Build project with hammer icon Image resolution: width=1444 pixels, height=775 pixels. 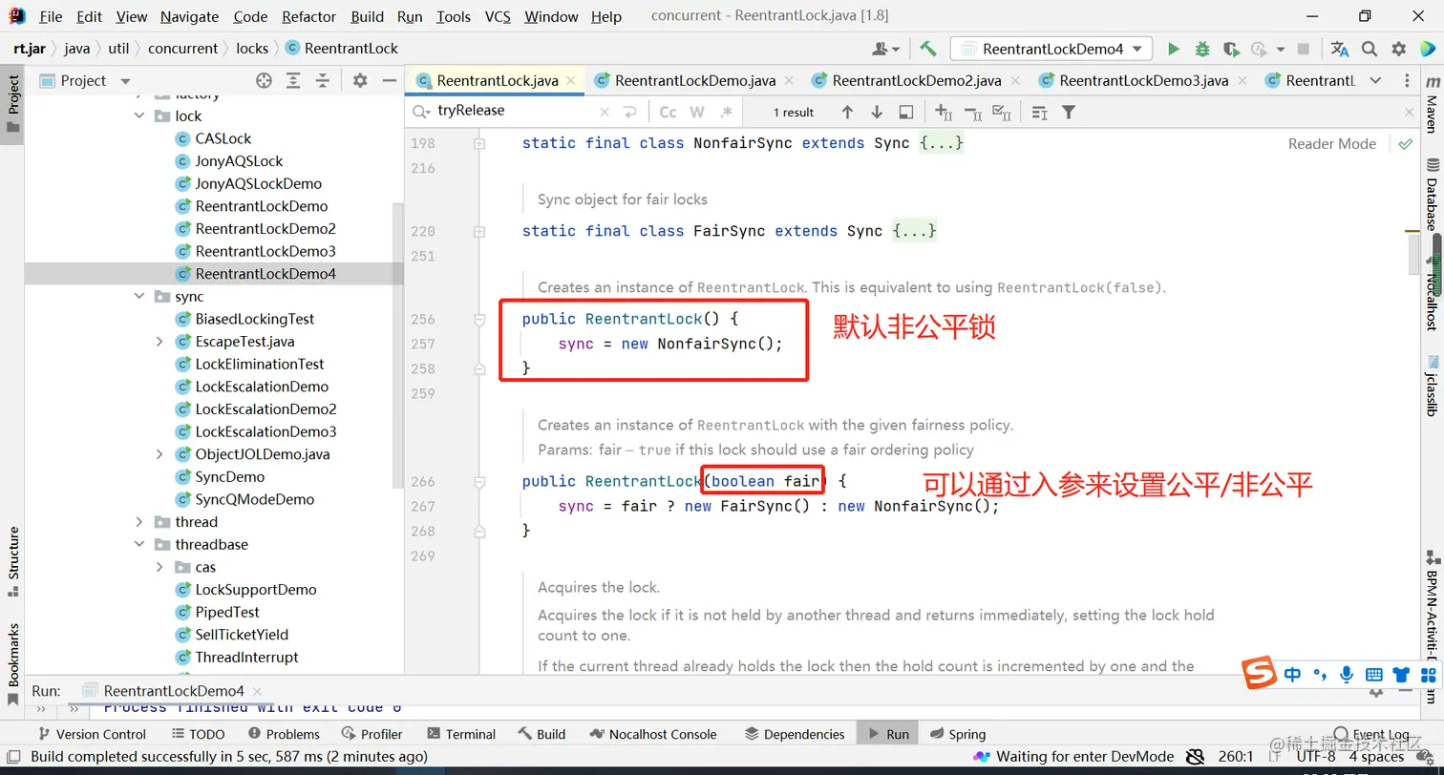pyautogui.click(x=928, y=49)
